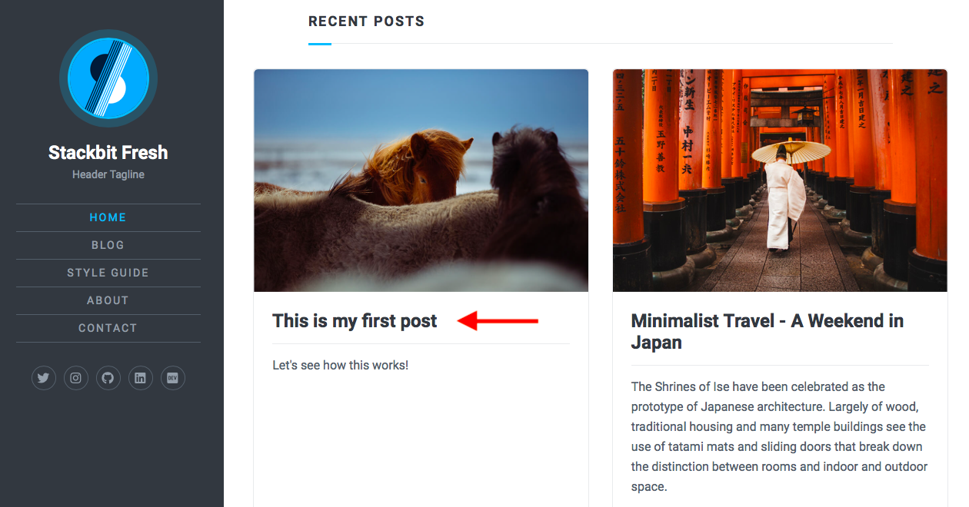This screenshot has height=507, width=969.
Task: Click the Recent Posts heading
Action: [366, 22]
